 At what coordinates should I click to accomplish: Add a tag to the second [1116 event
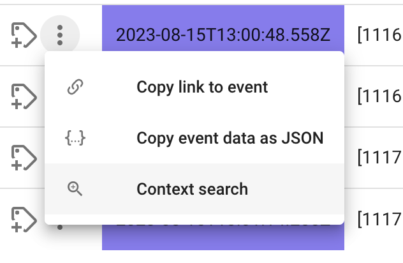pyautogui.click(x=24, y=96)
